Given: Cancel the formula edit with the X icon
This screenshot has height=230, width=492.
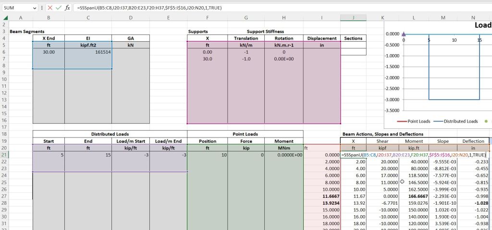Looking at the screenshot, I should [x=50, y=8].
